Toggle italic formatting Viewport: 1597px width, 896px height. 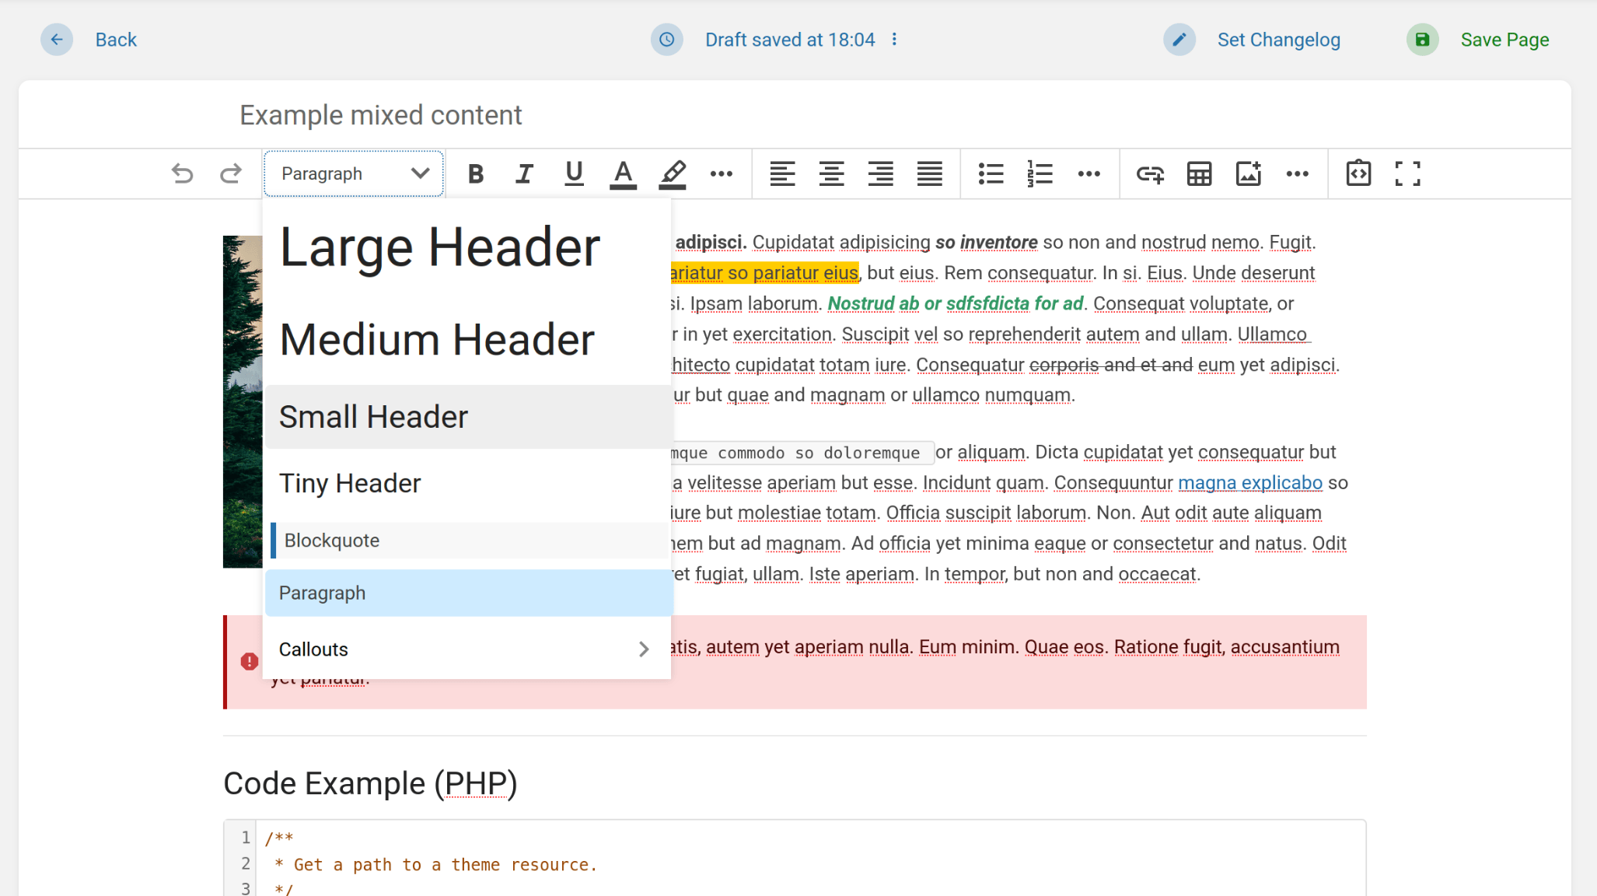point(525,173)
